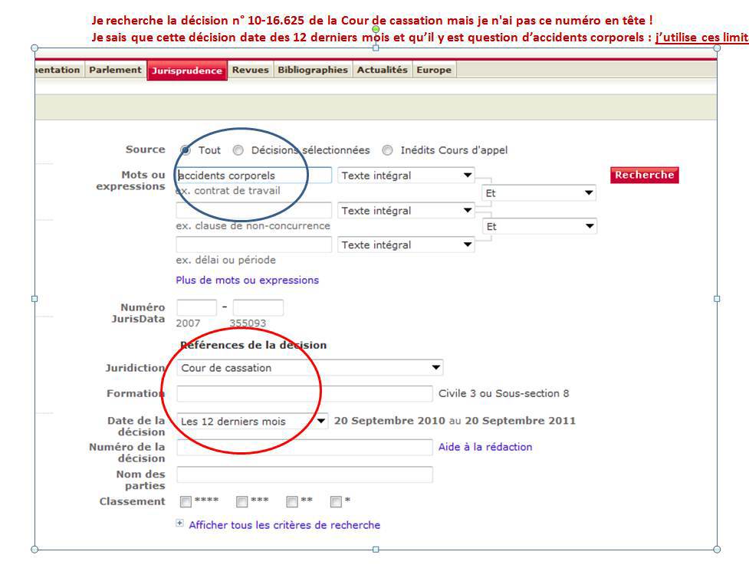The image size is (749, 568).
Task: Open the Europe tab
Action: coord(433,70)
